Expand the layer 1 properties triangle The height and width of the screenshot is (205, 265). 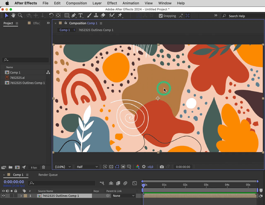(x=21, y=196)
